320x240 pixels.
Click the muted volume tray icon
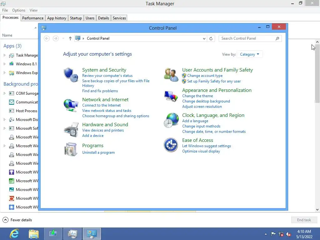(288, 234)
